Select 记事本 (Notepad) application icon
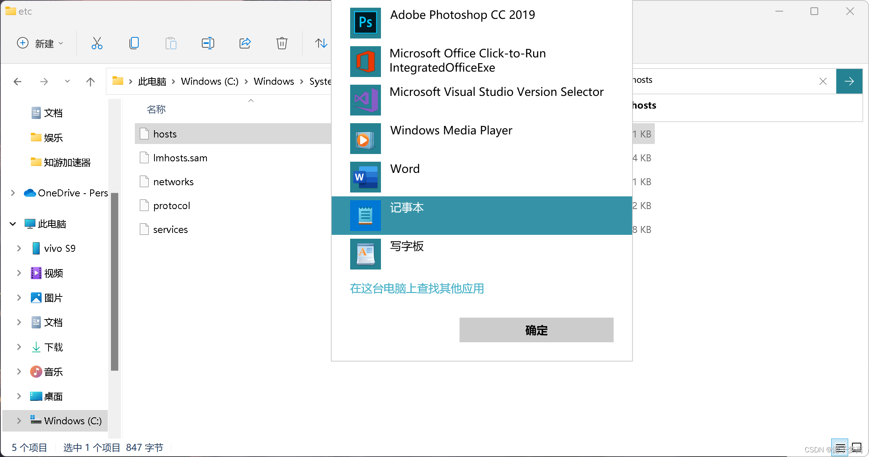Image resolution: width=869 pixels, height=457 pixels. (364, 215)
